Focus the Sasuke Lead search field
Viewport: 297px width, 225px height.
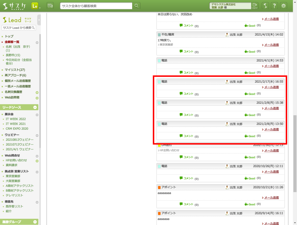(x=17, y=28)
